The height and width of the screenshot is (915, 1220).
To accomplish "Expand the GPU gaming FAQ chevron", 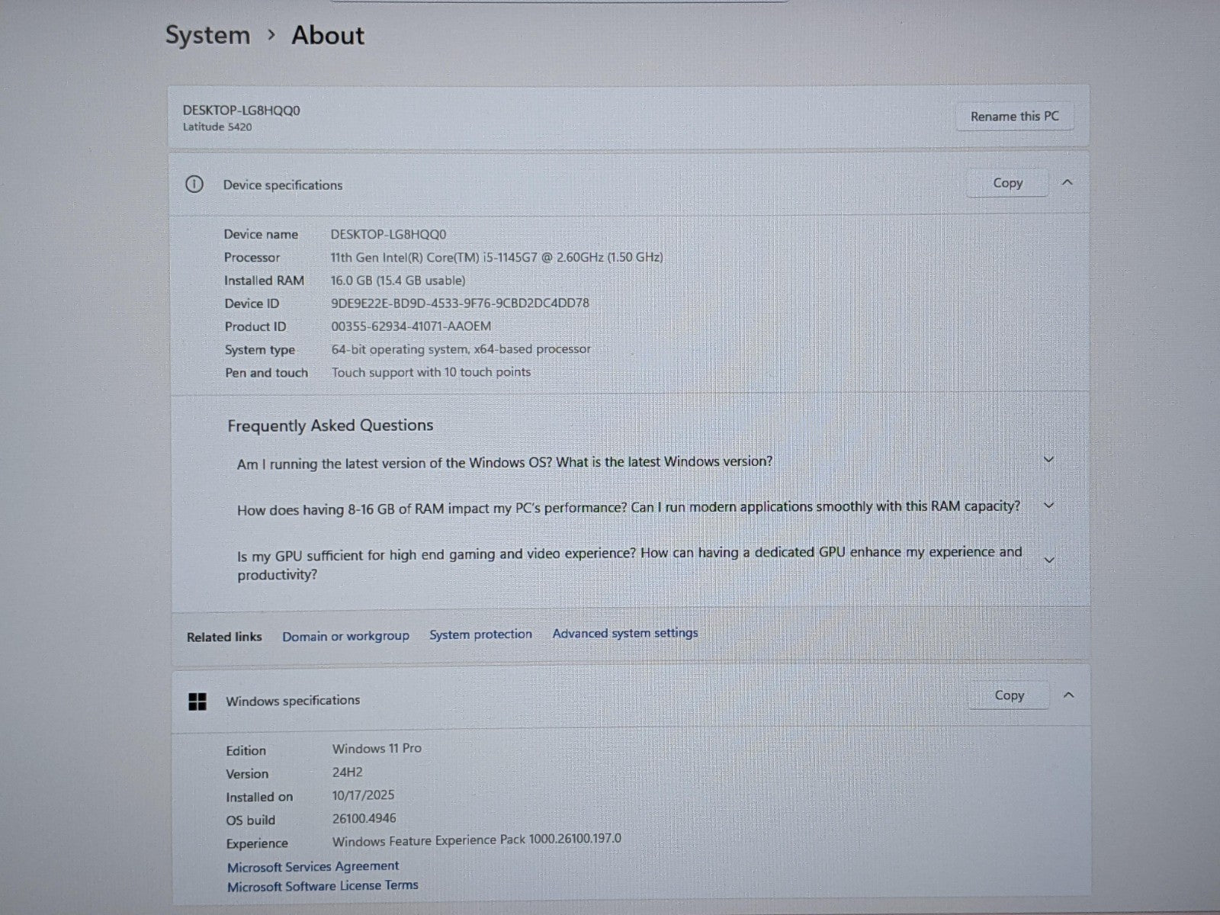I will pyautogui.click(x=1049, y=560).
